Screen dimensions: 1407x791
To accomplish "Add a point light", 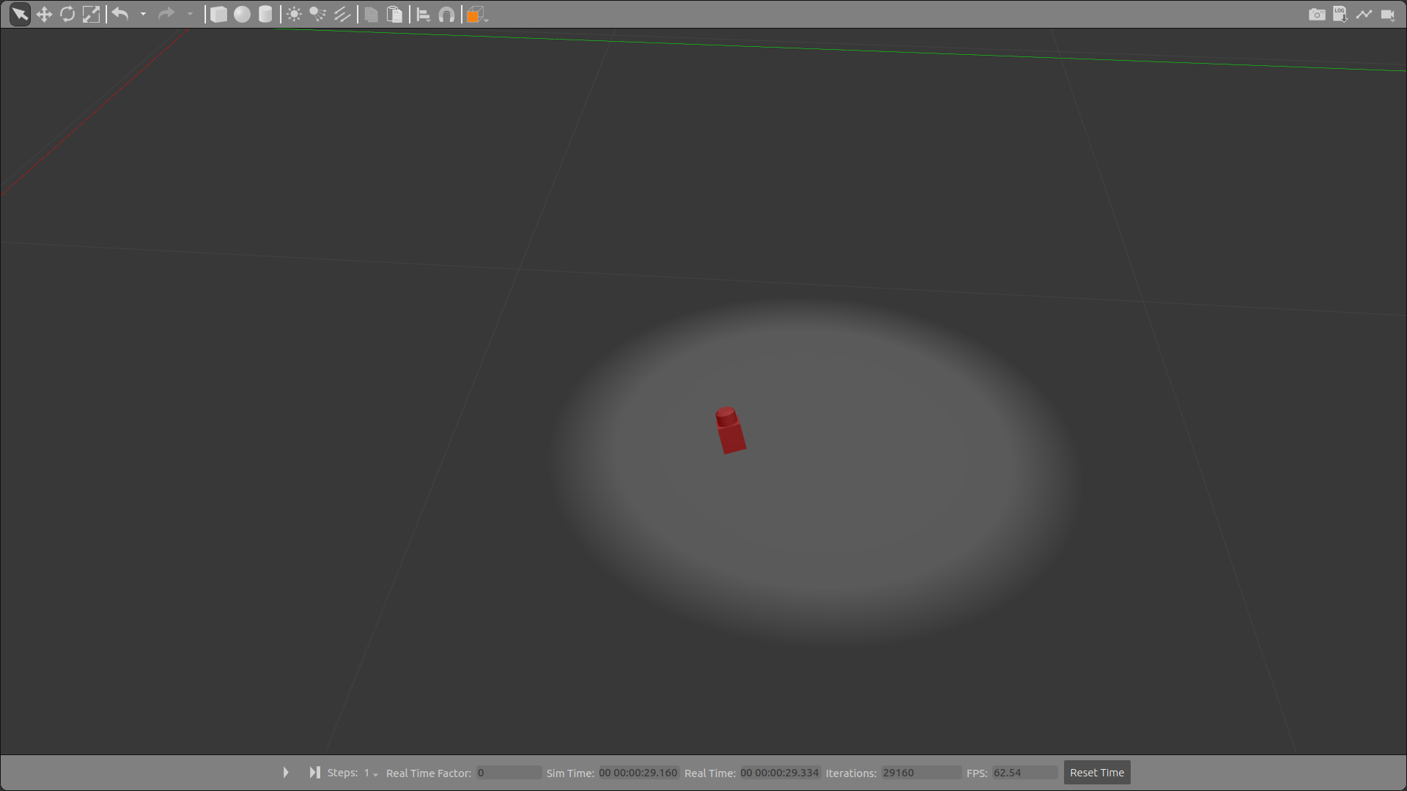I will [x=294, y=14].
